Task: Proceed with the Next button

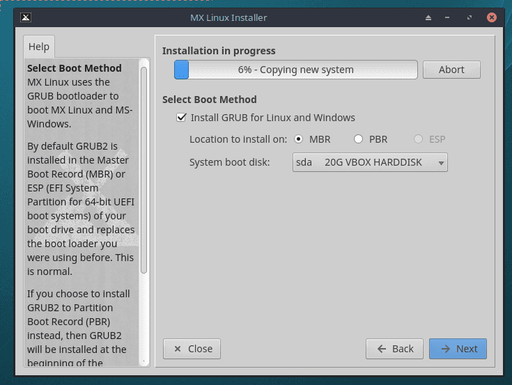Action: point(458,349)
